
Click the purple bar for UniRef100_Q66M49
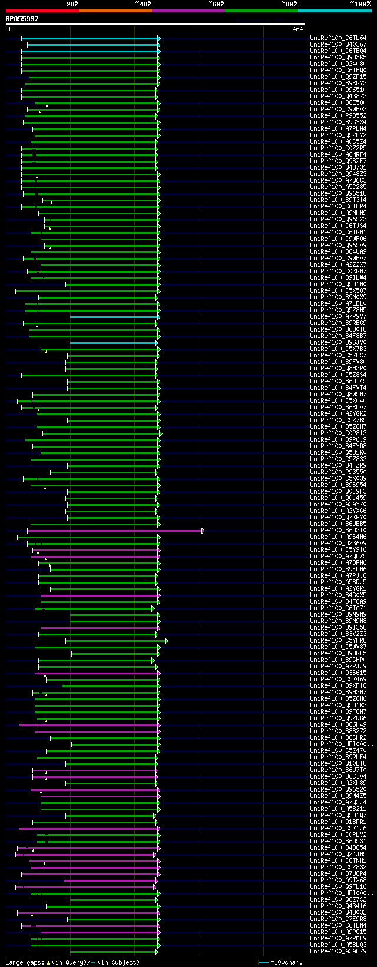click(x=90, y=725)
